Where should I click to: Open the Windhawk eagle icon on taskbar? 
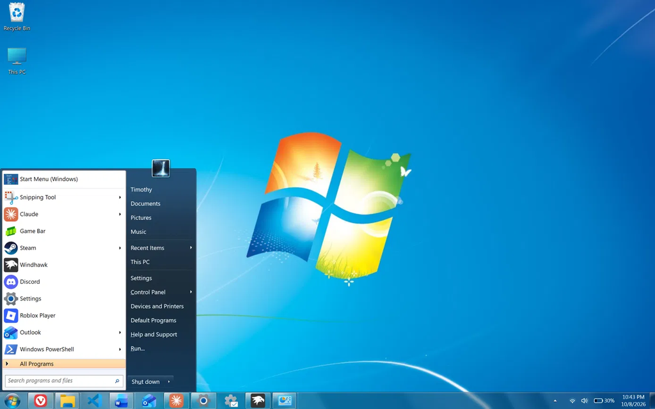[x=258, y=401]
